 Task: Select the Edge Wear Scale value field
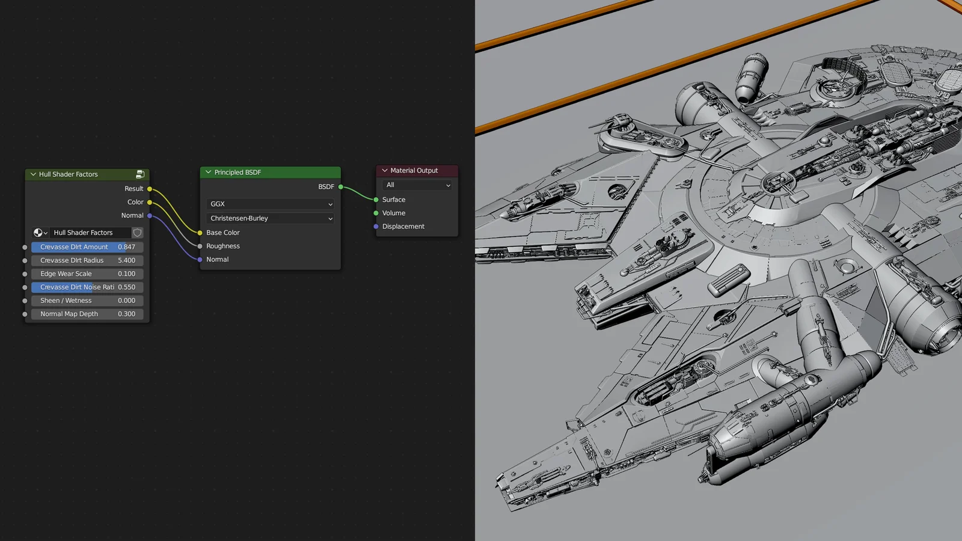[87, 274]
